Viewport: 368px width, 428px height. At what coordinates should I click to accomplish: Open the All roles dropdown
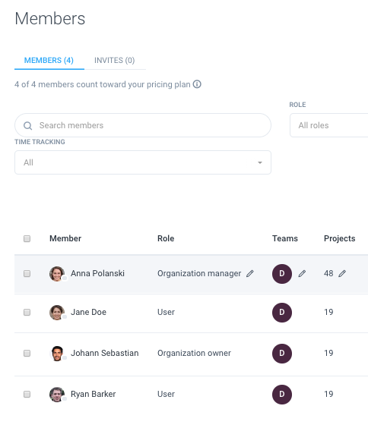click(x=329, y=125)
